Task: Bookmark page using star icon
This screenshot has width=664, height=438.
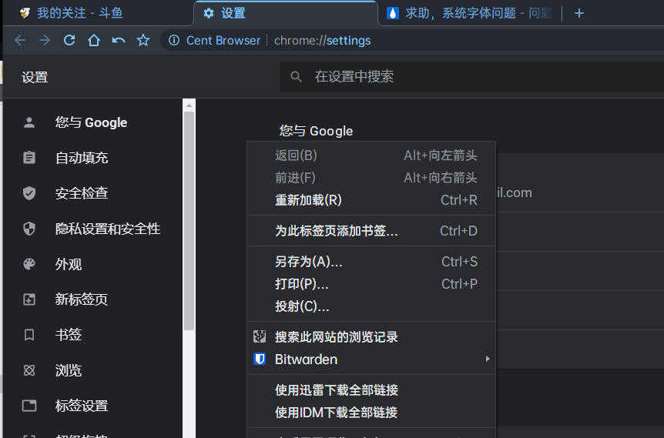Action: click(143, 40)
